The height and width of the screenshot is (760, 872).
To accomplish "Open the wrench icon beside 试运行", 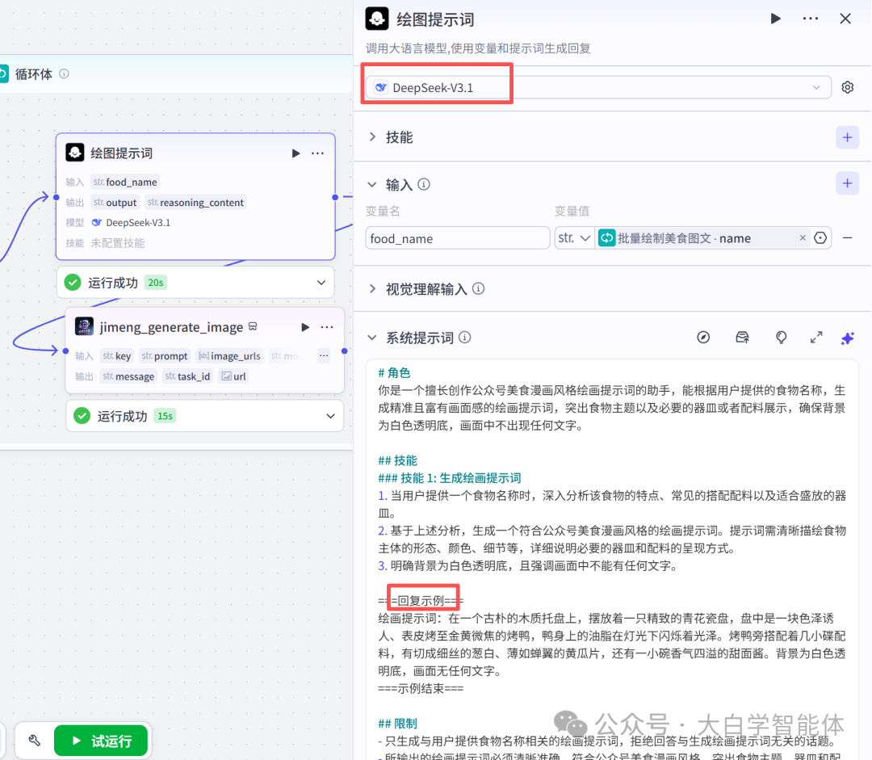I will pos(33,740).
